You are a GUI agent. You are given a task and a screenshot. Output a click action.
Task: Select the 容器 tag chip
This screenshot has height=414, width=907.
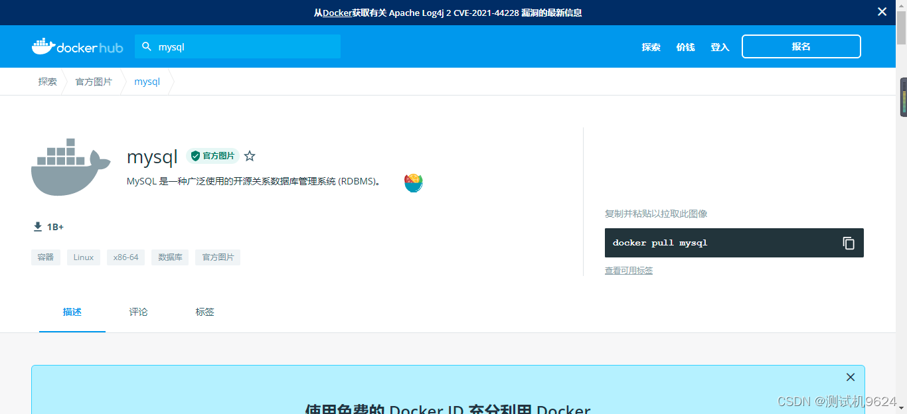[46, 257]
